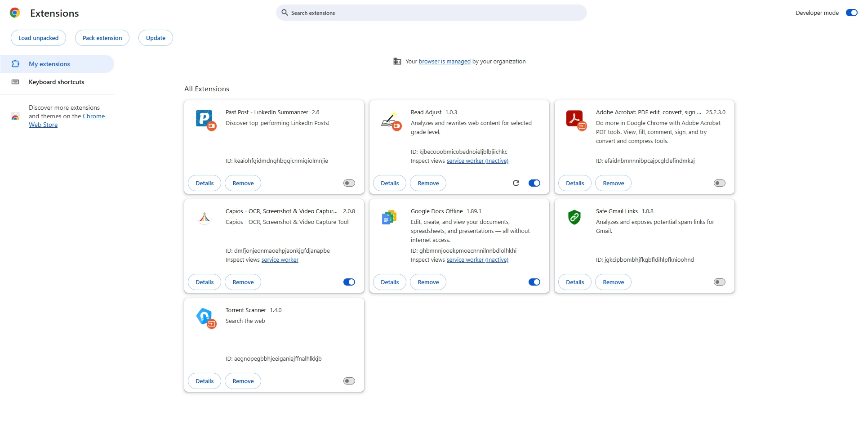Viewport: 863px width, 425px height.
Task: Click Safe Gmail Links ID text
Action: [645, 260]
